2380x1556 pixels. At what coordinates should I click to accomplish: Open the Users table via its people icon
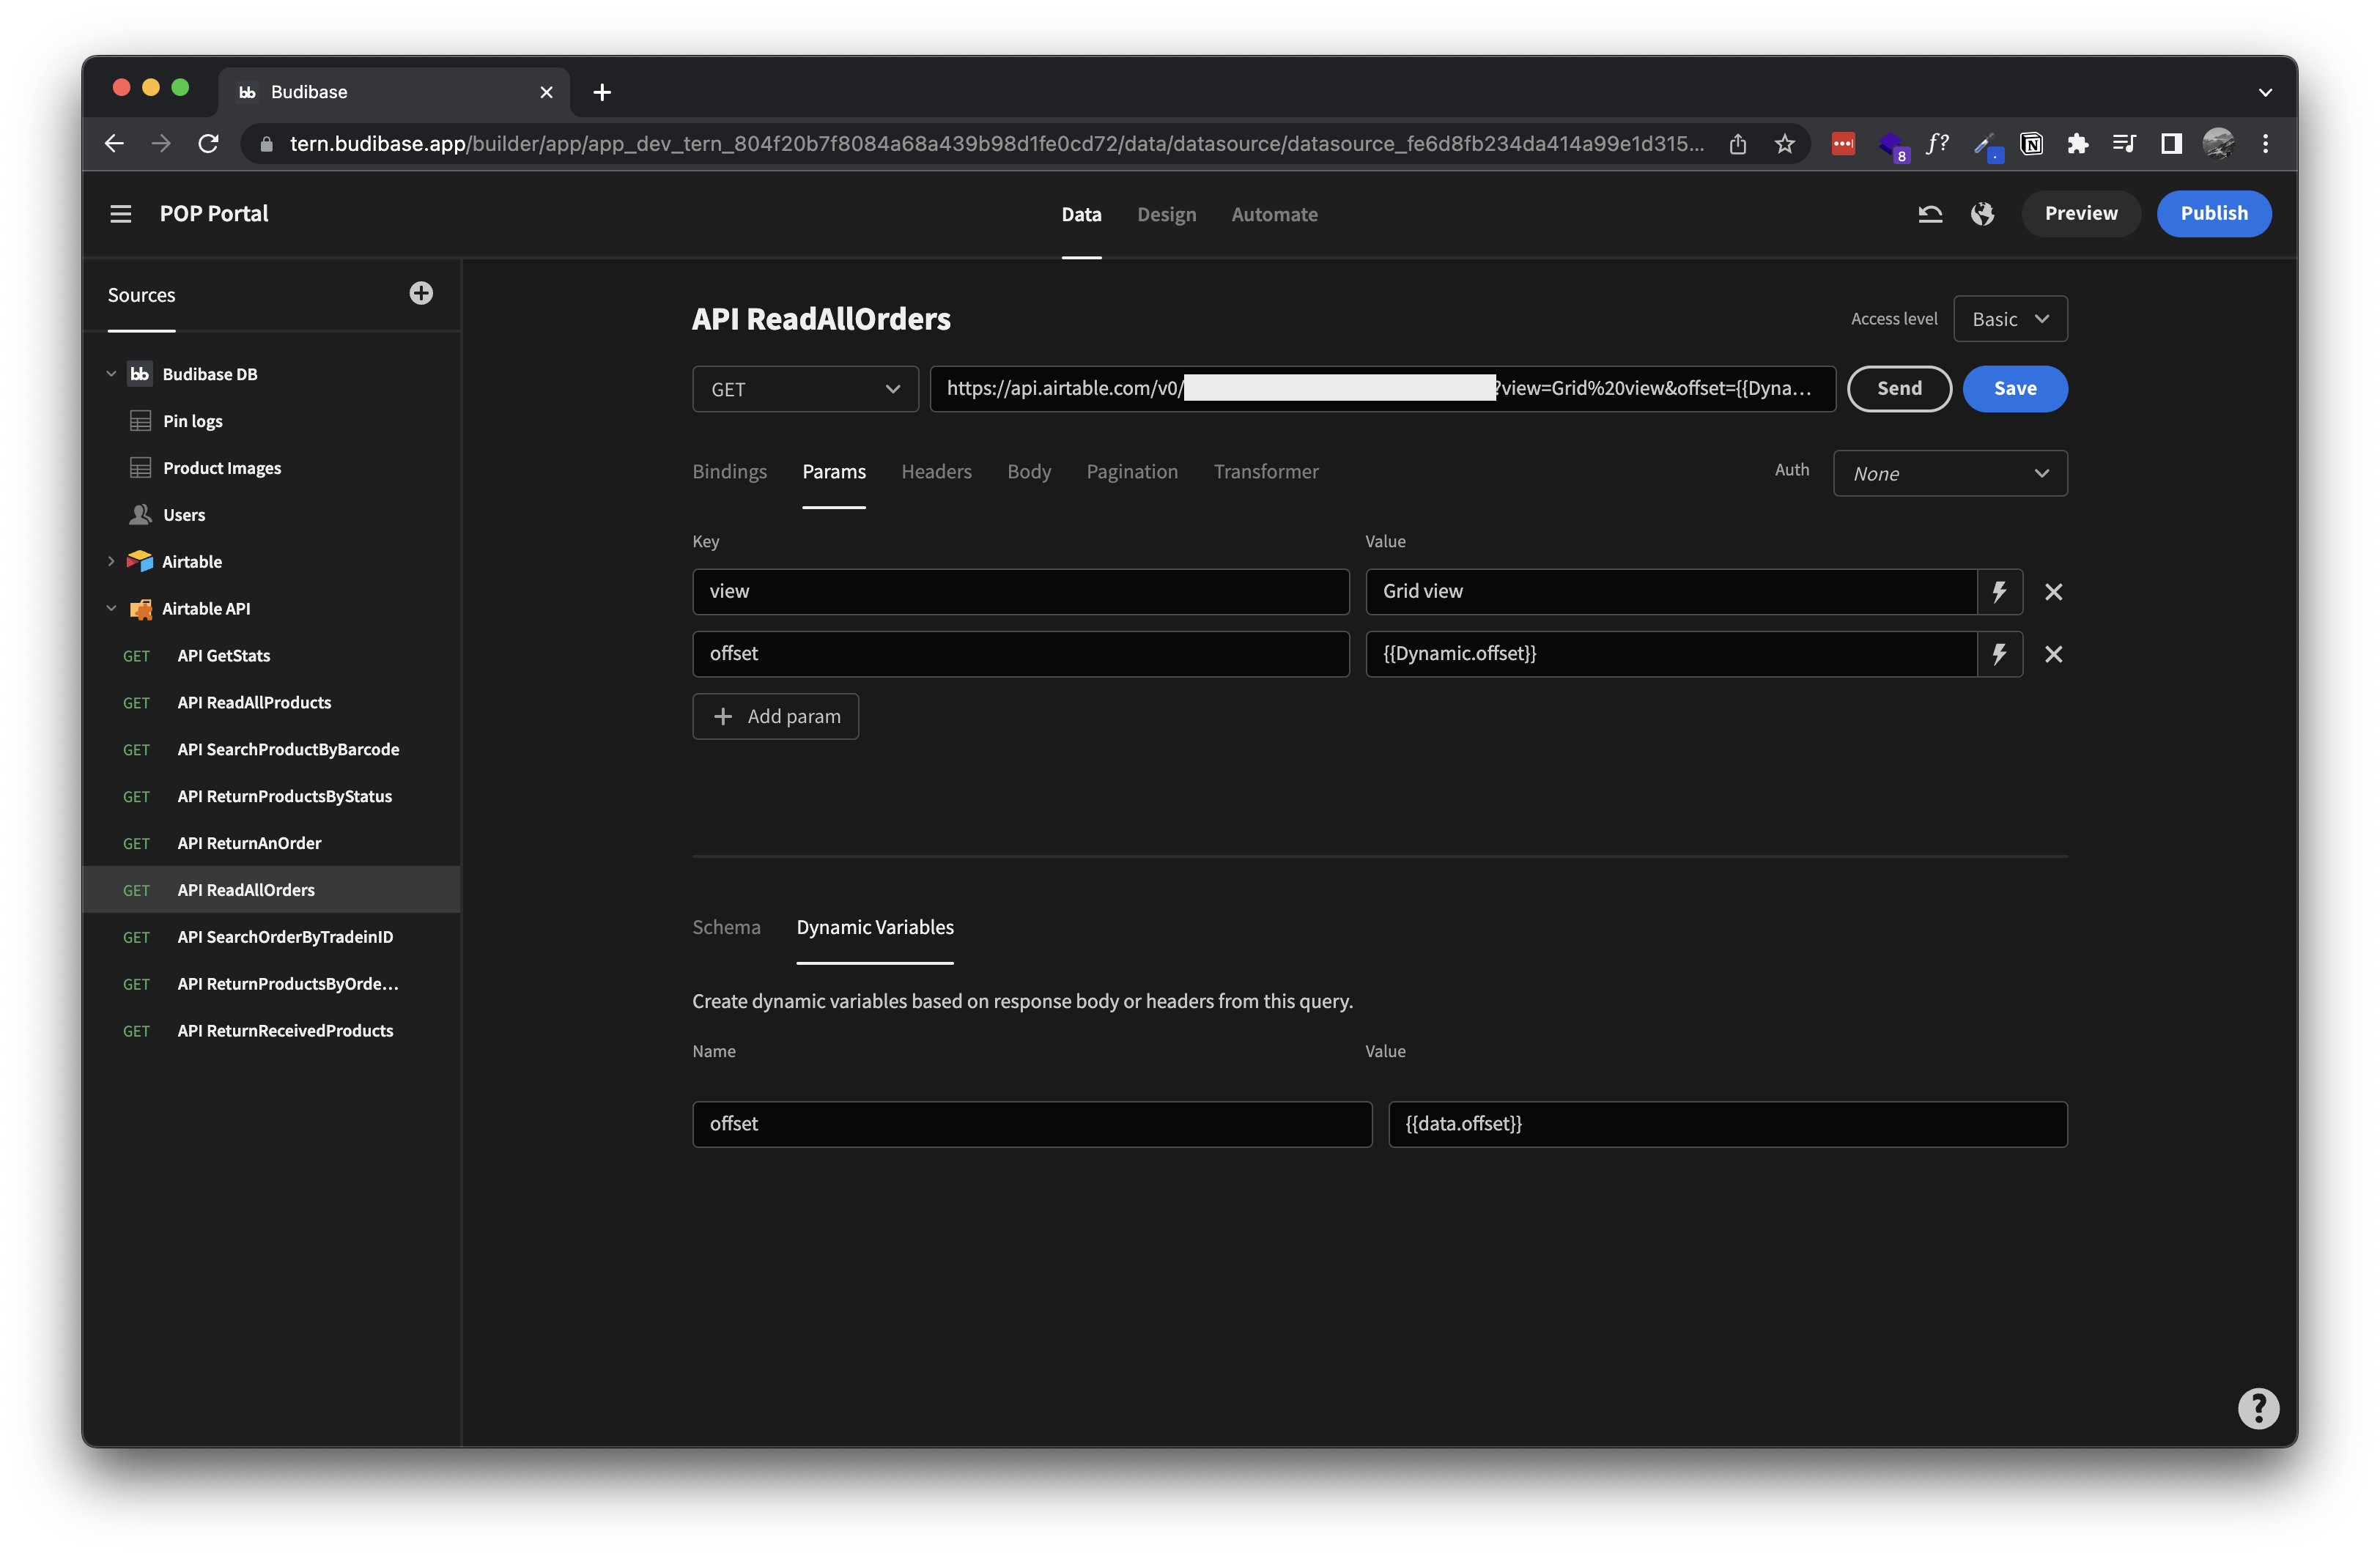point(140,514)
